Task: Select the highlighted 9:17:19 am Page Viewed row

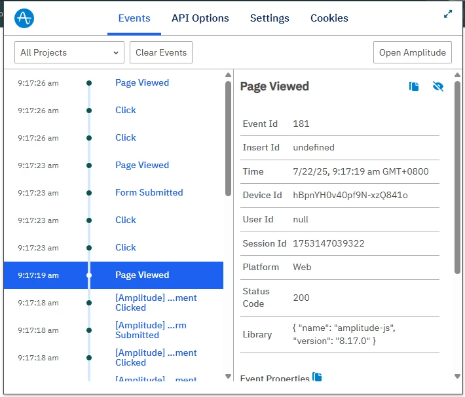Action: [113, 275]
